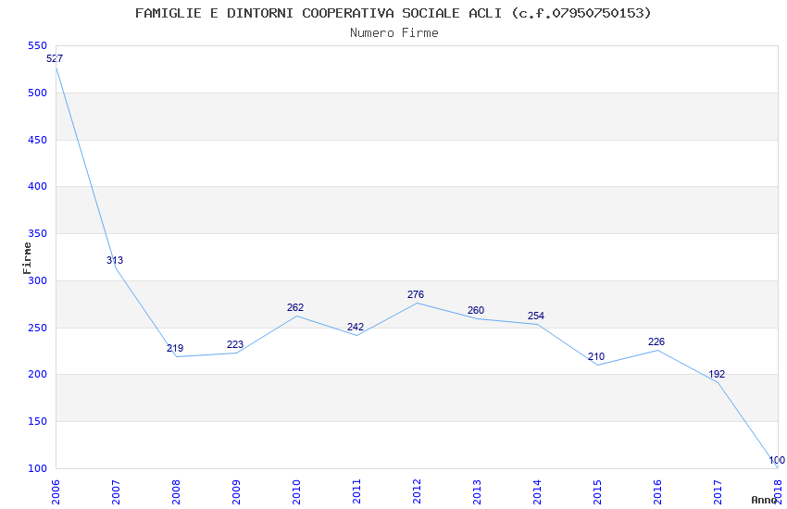Click the data label 192 for 2017

point(717,374)
